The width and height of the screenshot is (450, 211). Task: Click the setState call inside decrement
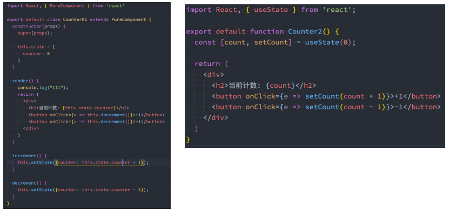[x=83, y=189]
